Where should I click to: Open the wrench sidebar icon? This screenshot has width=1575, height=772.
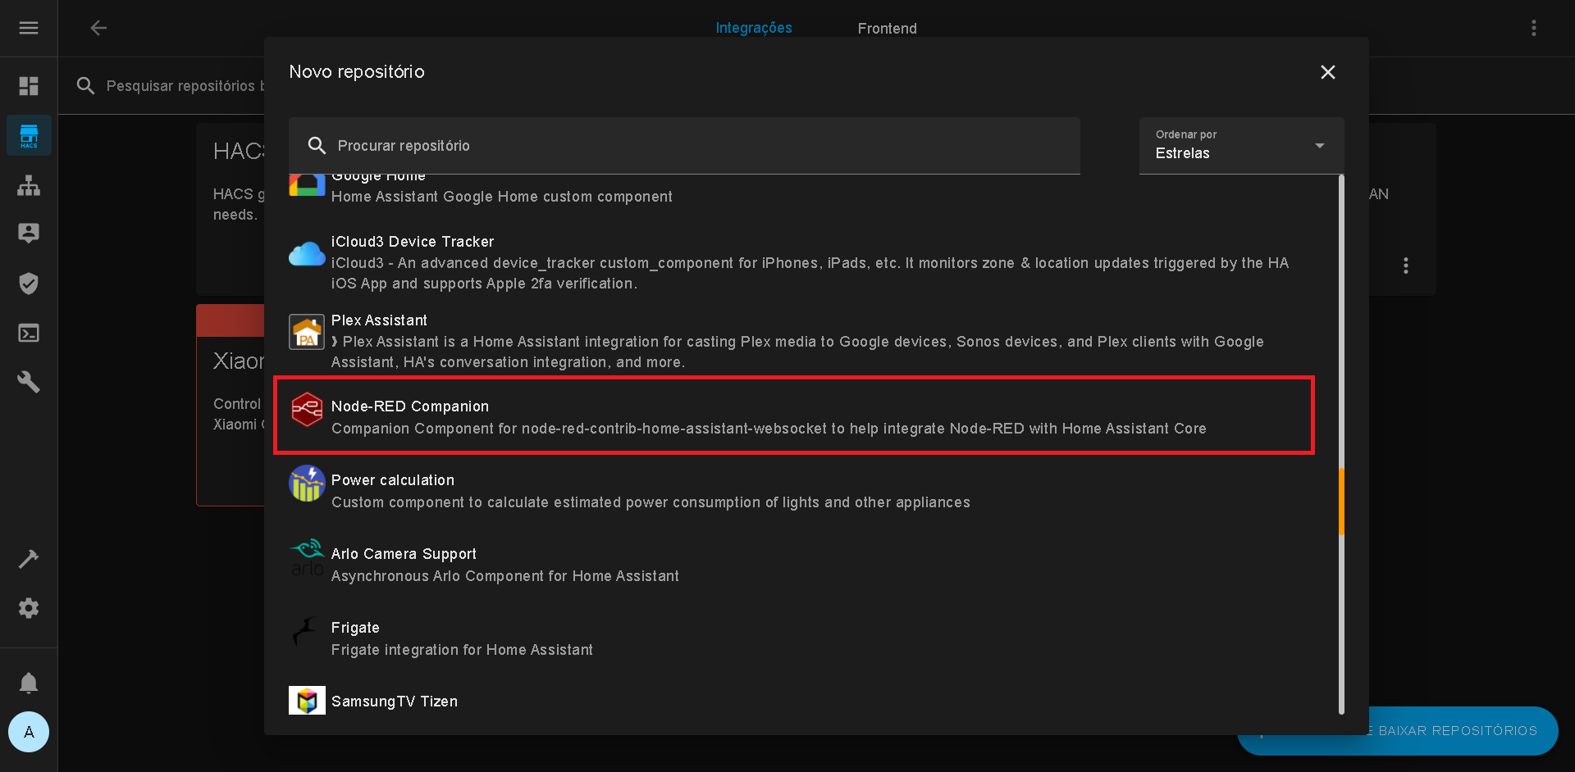coord(29,382)
